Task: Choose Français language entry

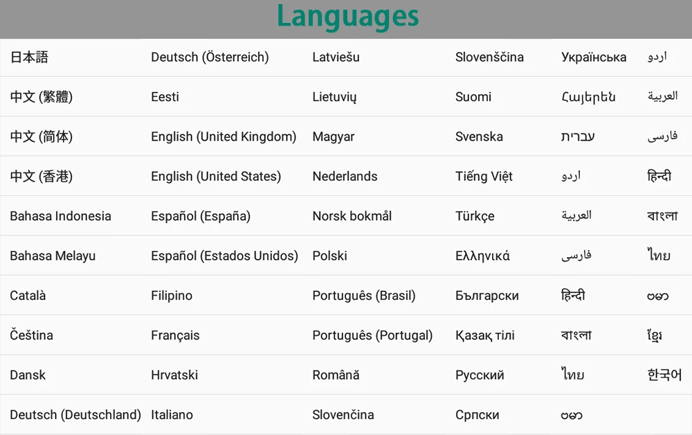Action: 175,335
